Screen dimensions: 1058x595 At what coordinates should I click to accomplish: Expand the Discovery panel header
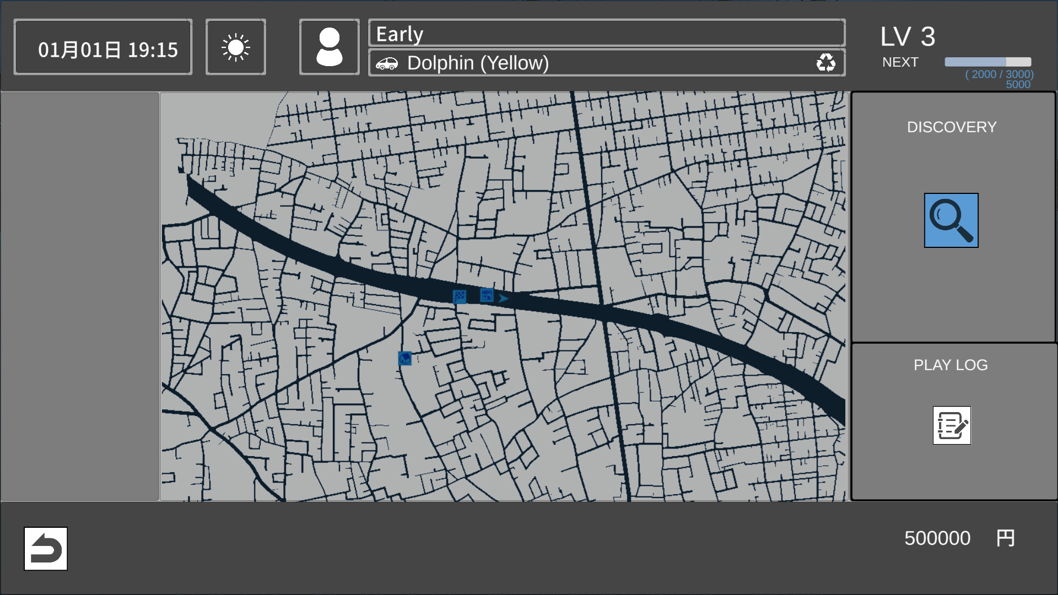click(951, 127)
